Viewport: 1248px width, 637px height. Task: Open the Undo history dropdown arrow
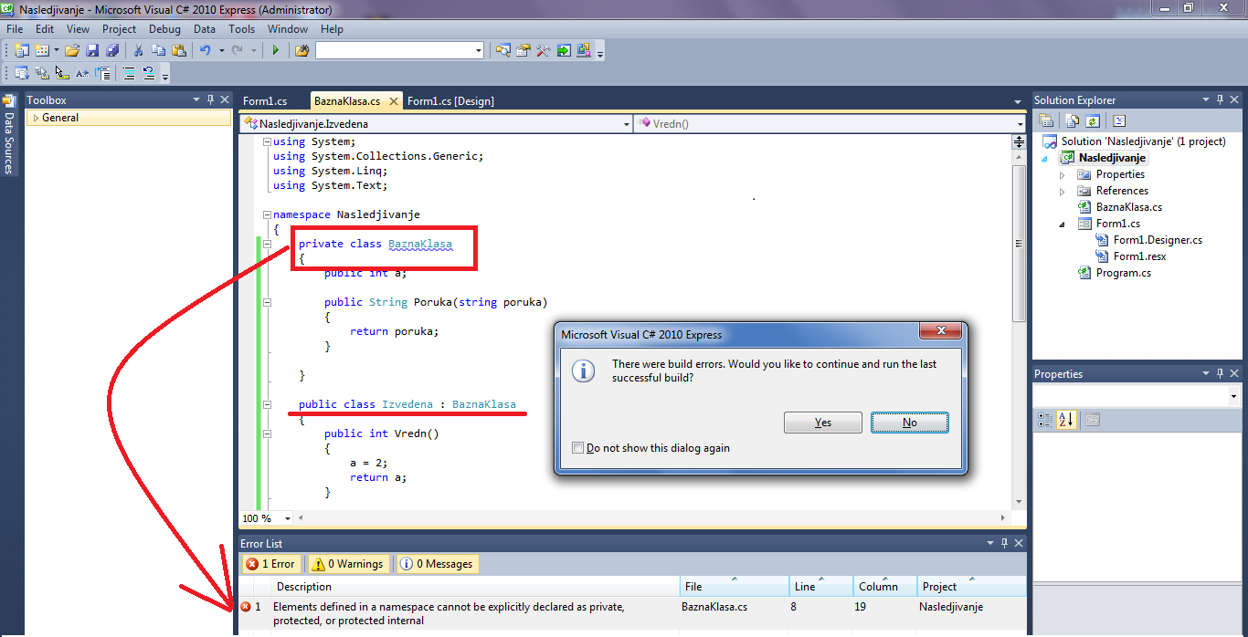click(221, 50)
